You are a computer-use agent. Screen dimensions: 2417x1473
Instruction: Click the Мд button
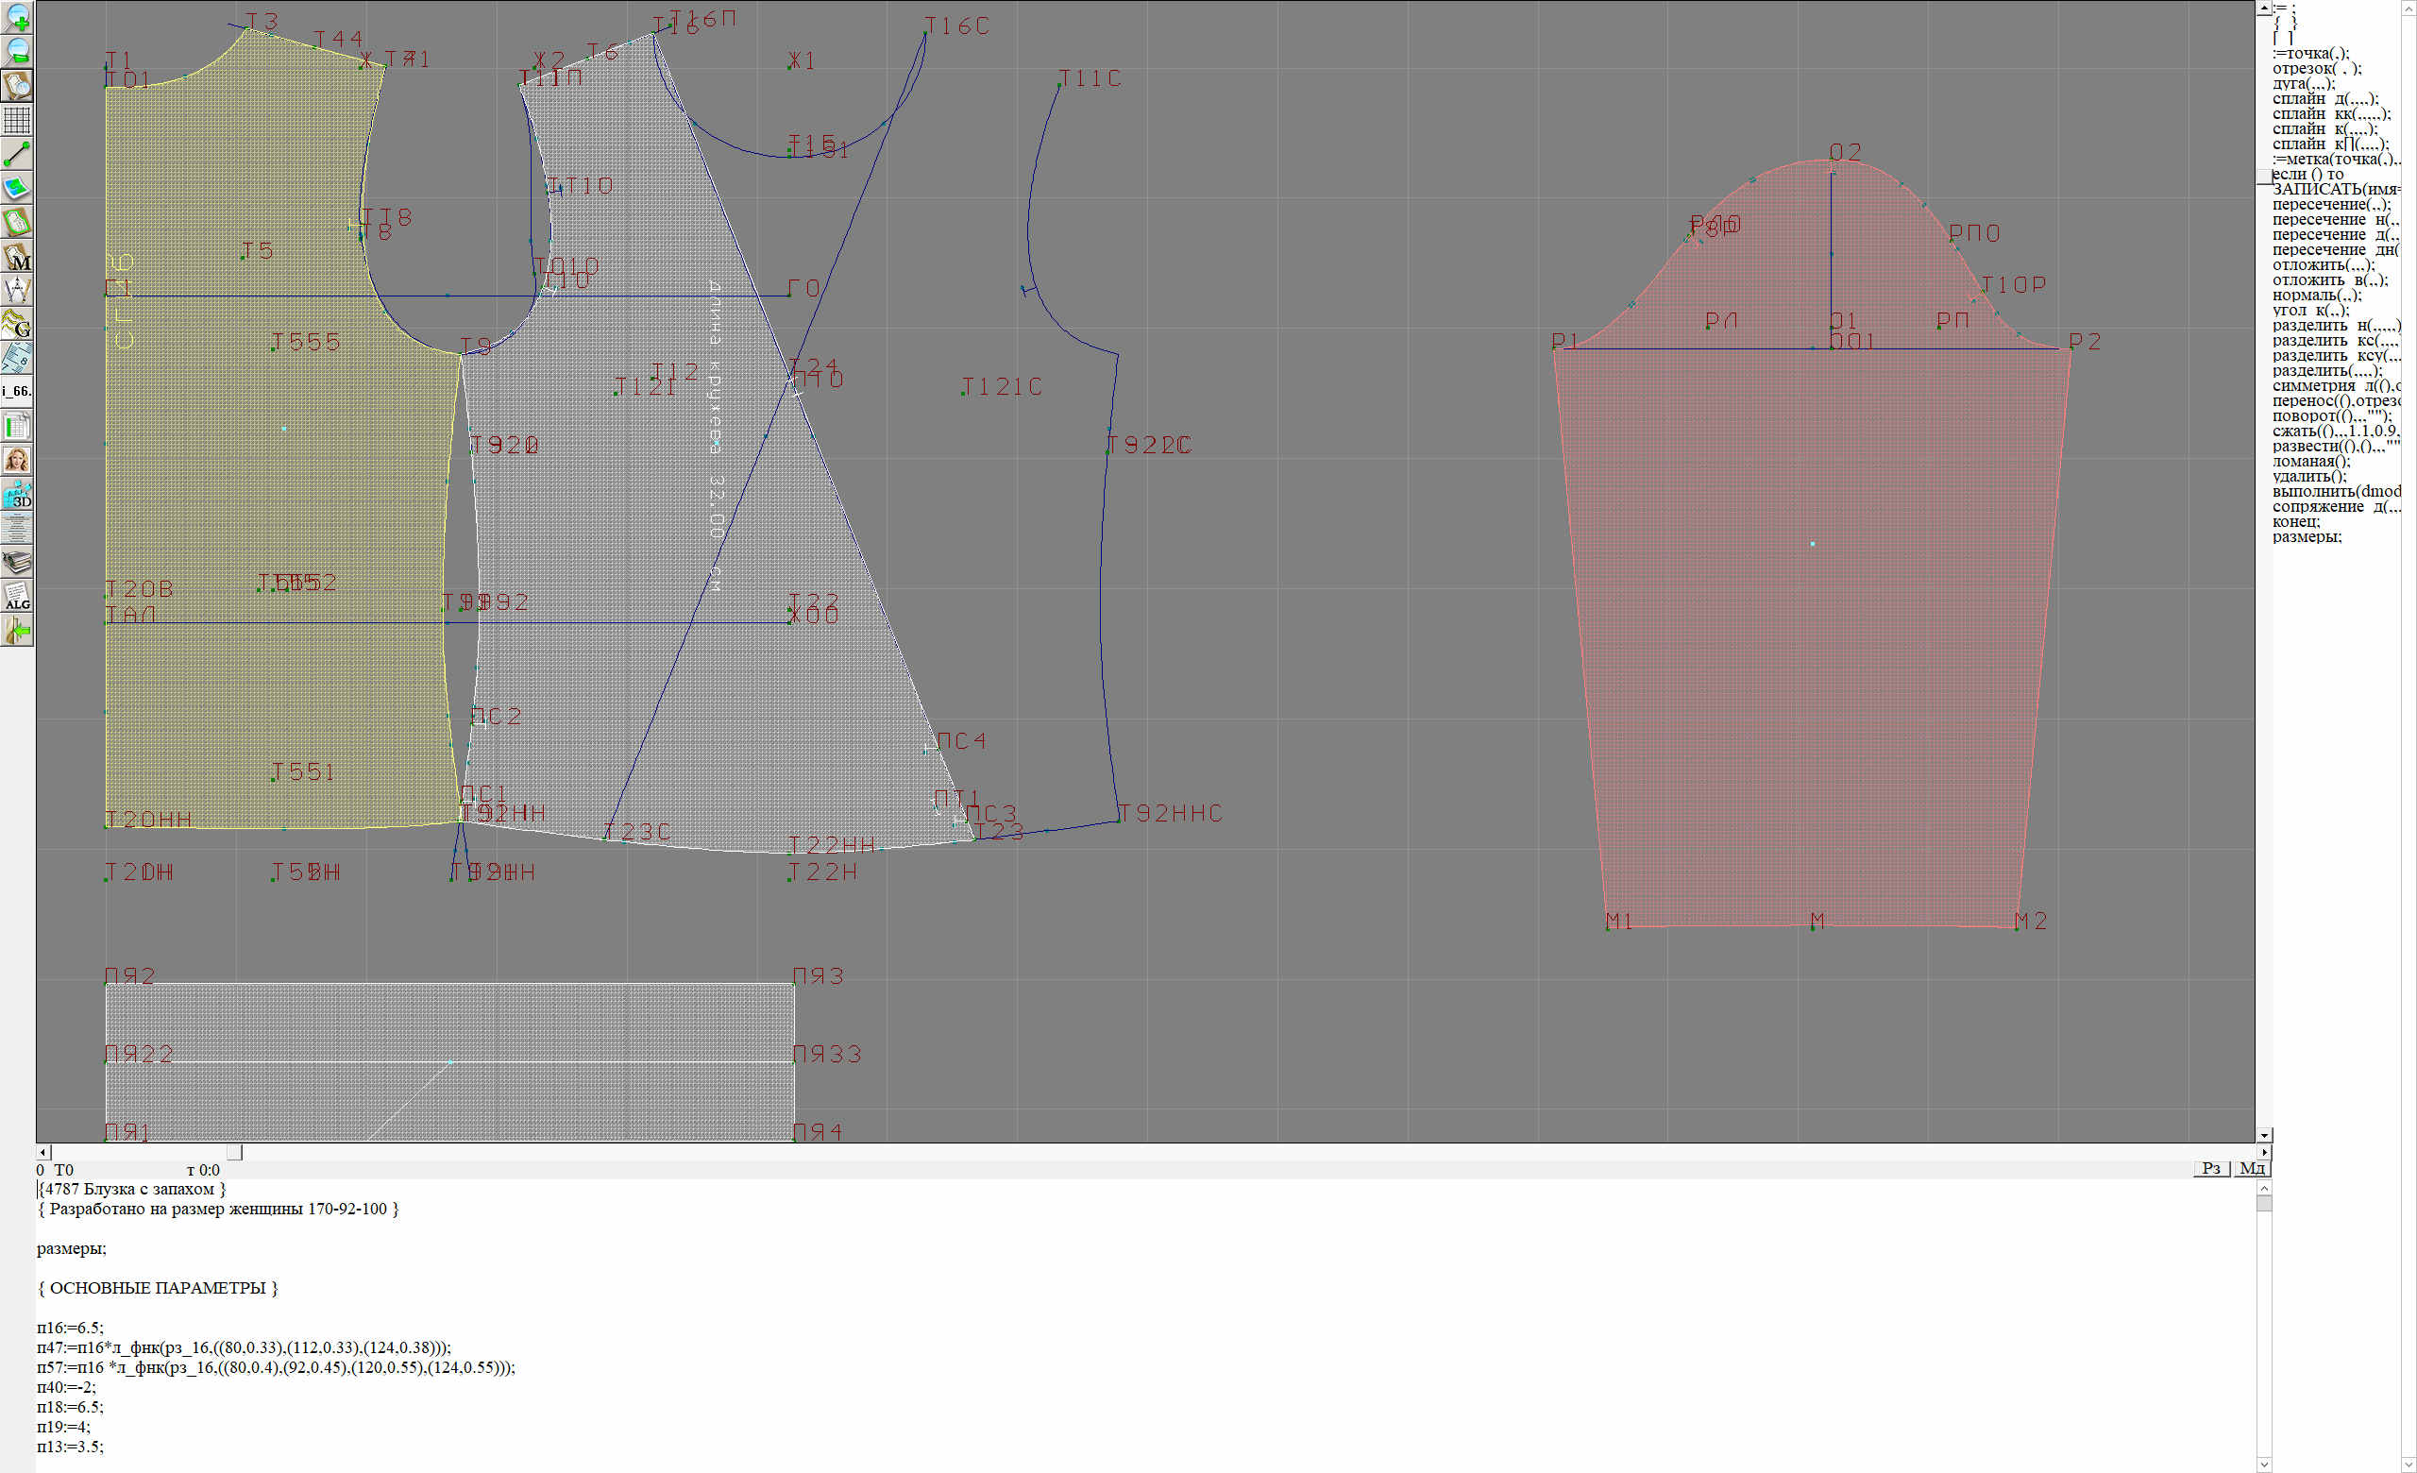pos(2252,1168)
